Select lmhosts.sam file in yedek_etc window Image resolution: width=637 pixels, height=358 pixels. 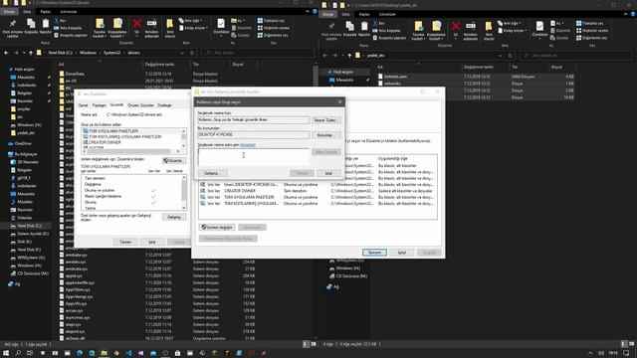[396, 77]
